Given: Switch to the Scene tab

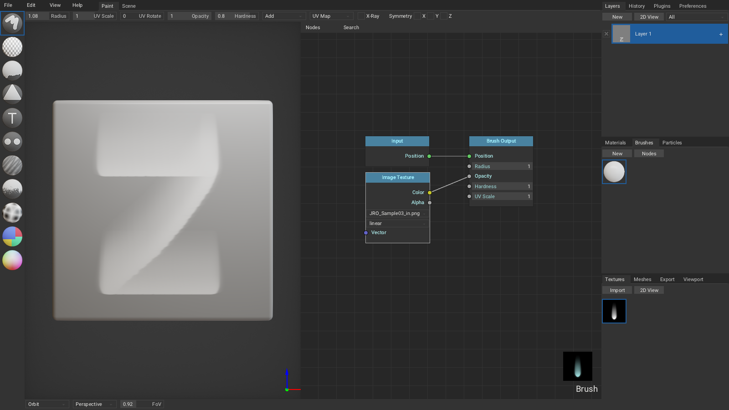Looking at the screenshot, I should coord(129,6).
